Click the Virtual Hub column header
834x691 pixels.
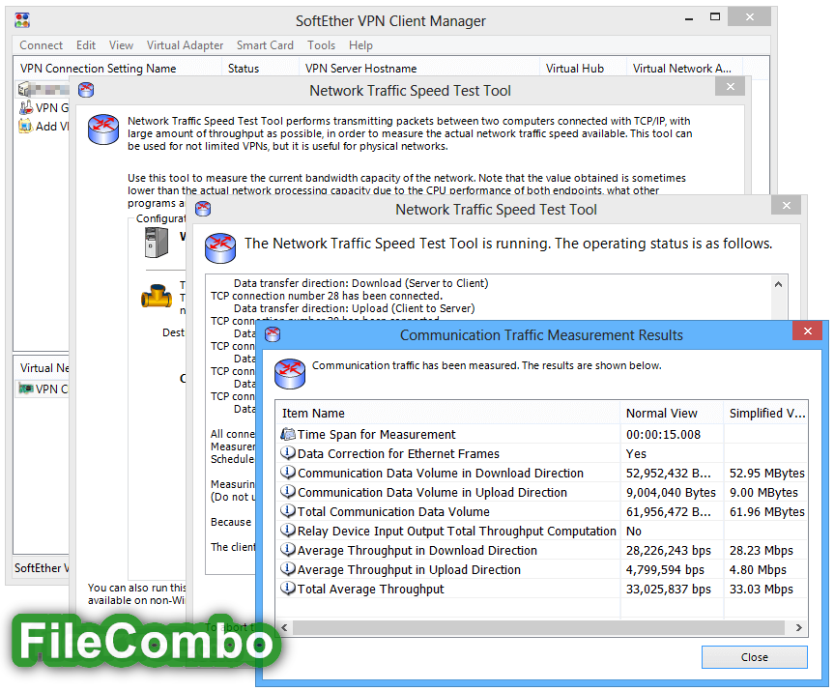pos(583,68)
